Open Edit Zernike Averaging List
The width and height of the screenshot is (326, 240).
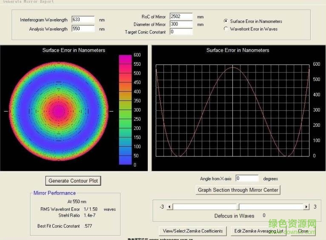258,231
